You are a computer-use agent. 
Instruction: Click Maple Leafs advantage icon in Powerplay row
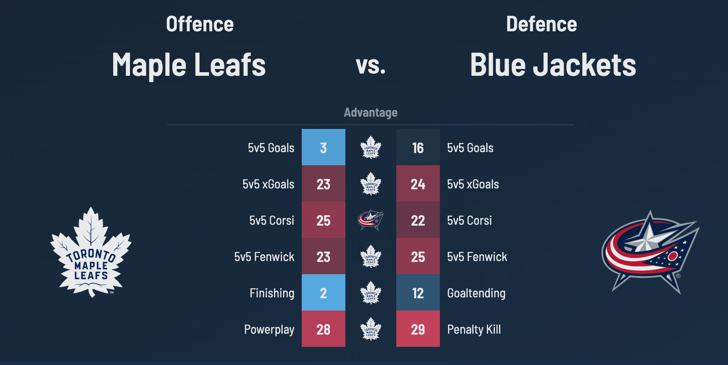tap(371, 329)
